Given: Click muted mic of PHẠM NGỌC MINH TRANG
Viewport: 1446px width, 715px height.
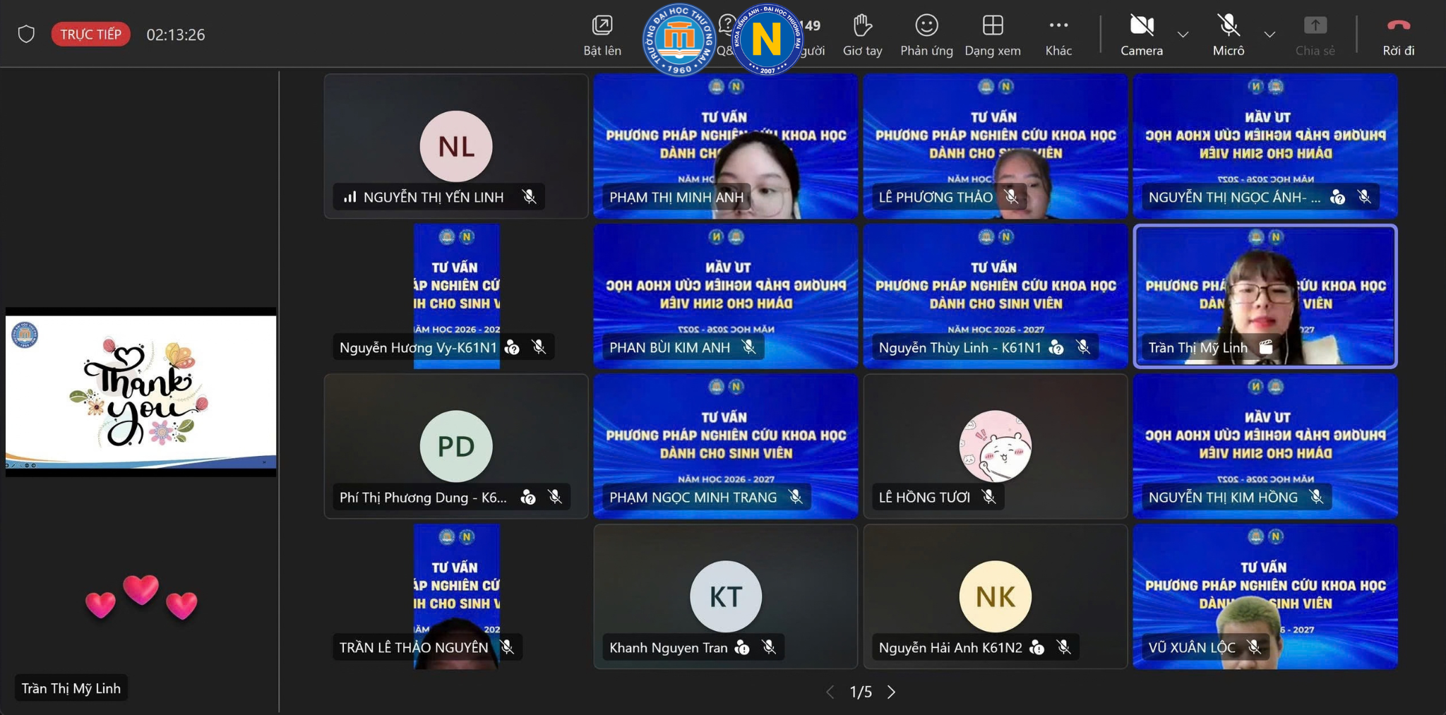Looking at the screenshot, I should pos(795,497).
